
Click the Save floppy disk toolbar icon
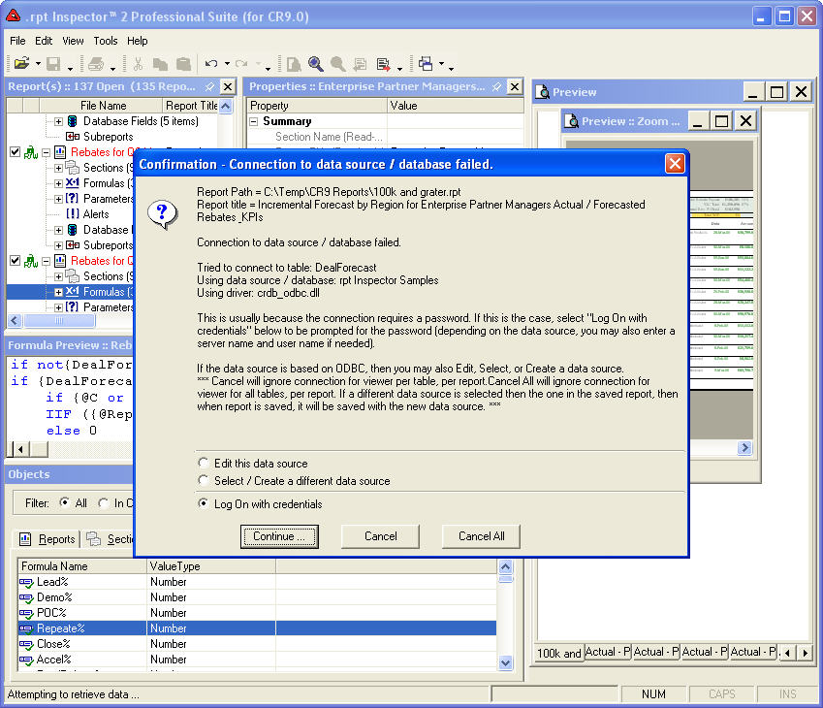(x=53, y=64)
